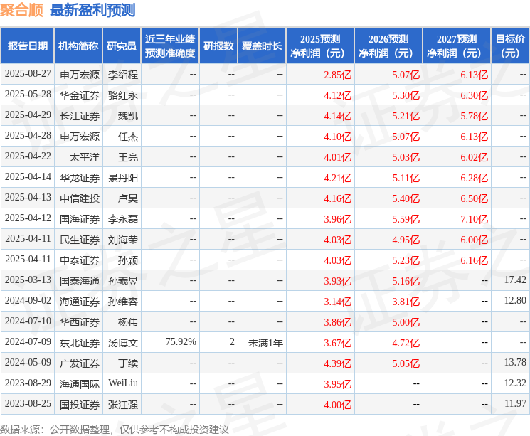Click the 4.72亿 profit forecast

pos(406,343)
